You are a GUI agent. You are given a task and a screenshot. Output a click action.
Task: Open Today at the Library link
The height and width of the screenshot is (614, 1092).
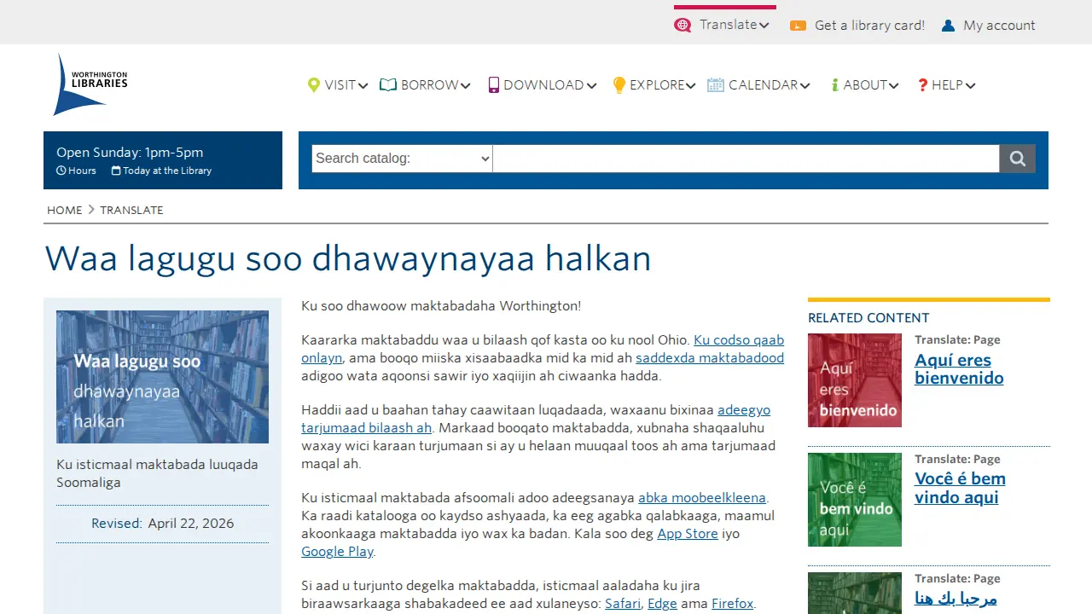point(167,171)
